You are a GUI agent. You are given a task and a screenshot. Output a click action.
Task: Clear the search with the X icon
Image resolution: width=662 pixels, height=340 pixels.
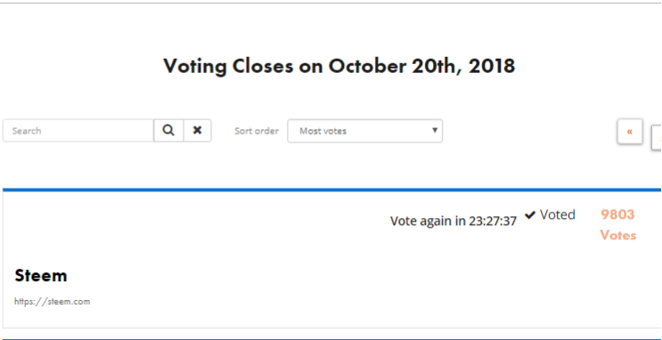197,131
